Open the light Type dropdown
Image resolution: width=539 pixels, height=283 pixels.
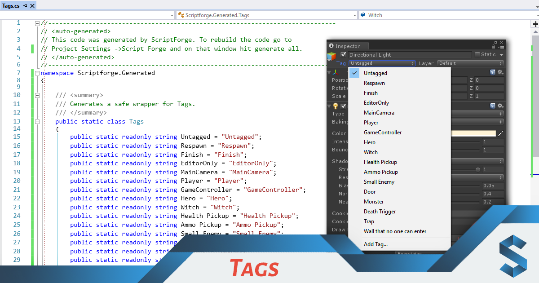point(477,114)
